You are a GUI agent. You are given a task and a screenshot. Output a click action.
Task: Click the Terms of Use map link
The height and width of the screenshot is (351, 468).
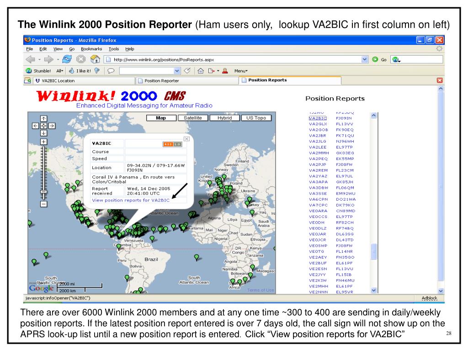coord(261,290)
